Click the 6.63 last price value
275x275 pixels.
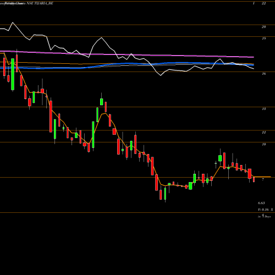(x=261, y=203)
